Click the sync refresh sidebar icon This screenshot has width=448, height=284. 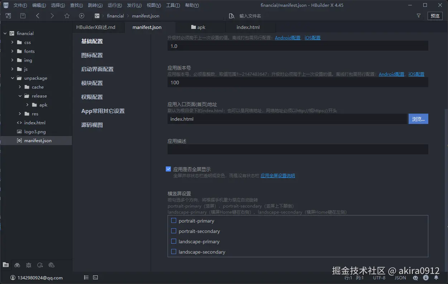click(40, 265)
